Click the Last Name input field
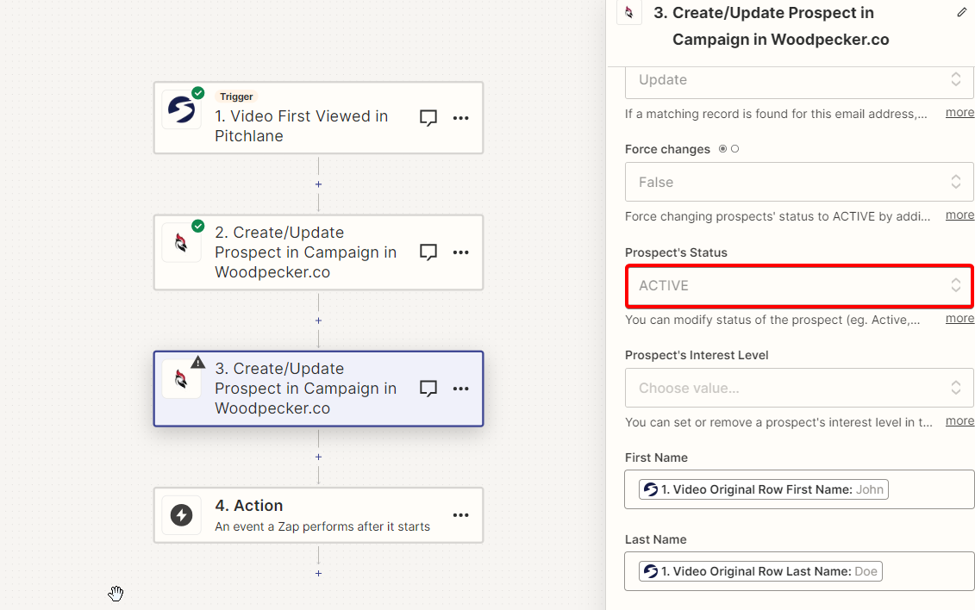975x610 pixels. (x=799, y=571)
